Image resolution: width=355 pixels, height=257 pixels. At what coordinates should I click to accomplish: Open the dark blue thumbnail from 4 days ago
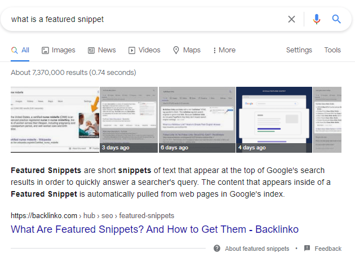274,120
